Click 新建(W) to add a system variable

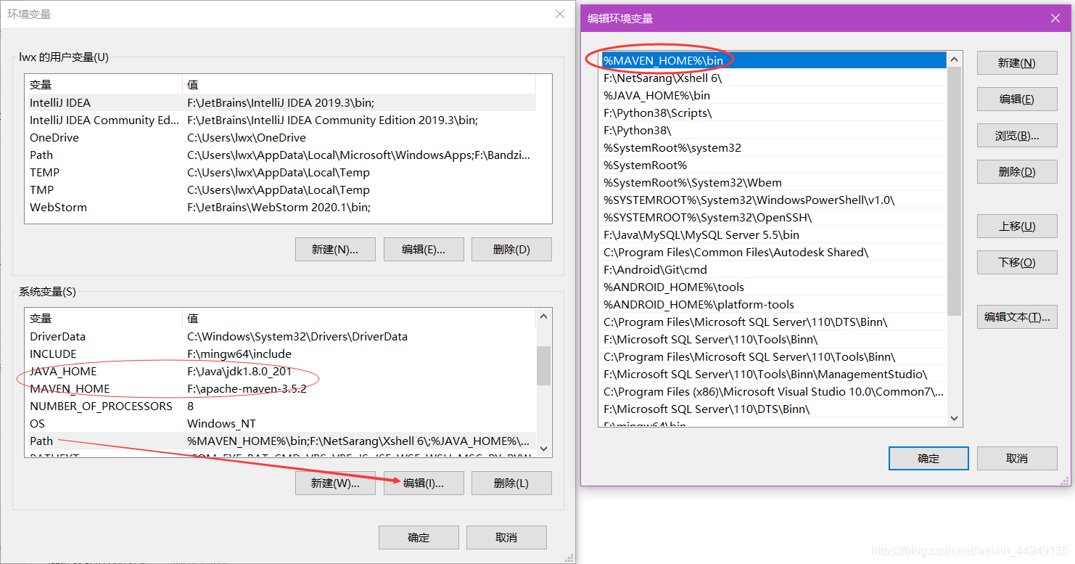point(335,483)
